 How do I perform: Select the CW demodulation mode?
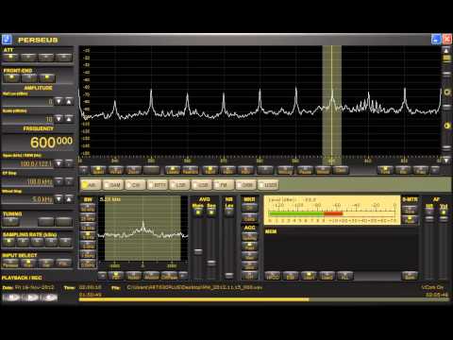click(x=135, y=185)
